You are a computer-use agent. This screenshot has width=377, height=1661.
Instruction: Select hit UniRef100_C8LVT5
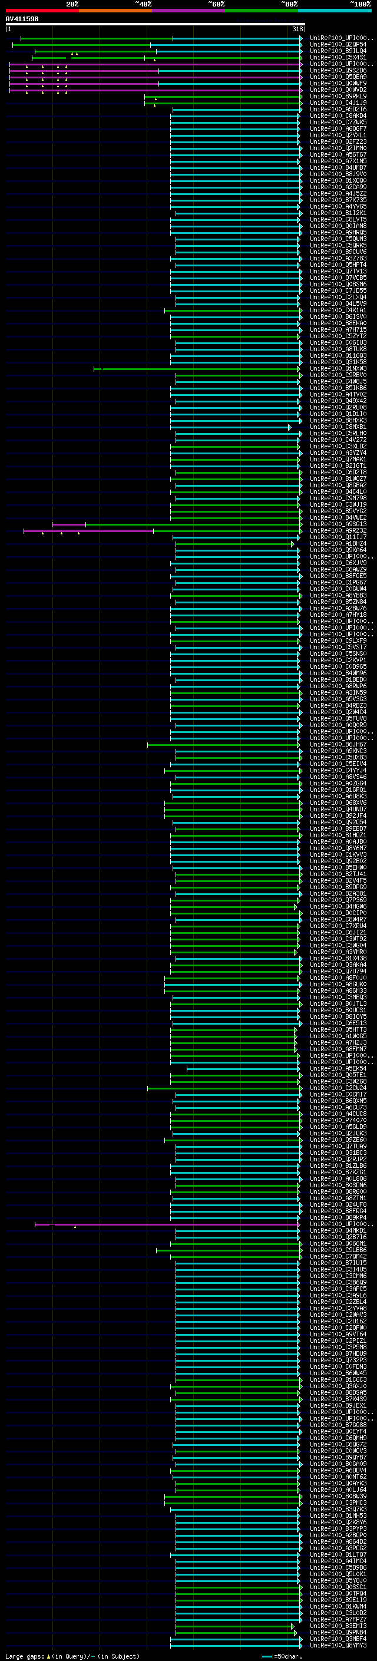[338, 219]
